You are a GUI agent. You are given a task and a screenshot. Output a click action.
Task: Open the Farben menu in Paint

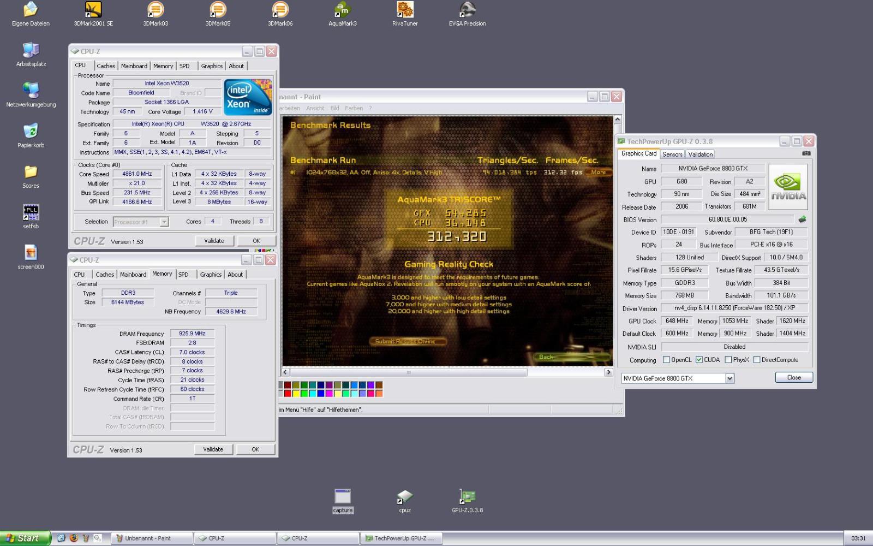[x=354, y=108]
